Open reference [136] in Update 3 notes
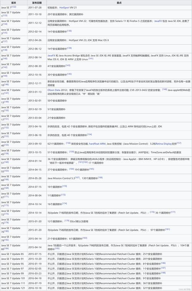This screenshot has height=291, width=192. [69, 31]
